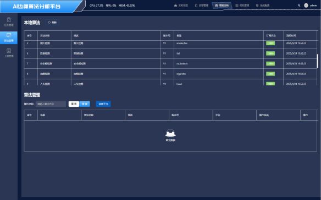Open 算法管理 in the left sidebar
Viewport: 321px width, 200px height.
(9, 37)
